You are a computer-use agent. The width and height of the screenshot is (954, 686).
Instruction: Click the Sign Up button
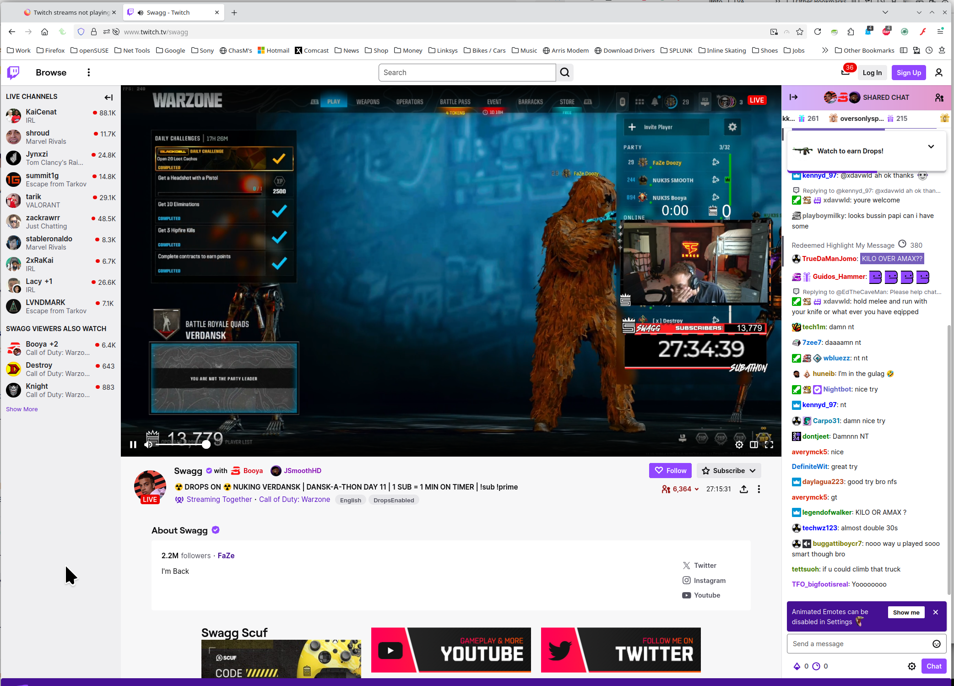pyautogui.click(x=909, y=72)
